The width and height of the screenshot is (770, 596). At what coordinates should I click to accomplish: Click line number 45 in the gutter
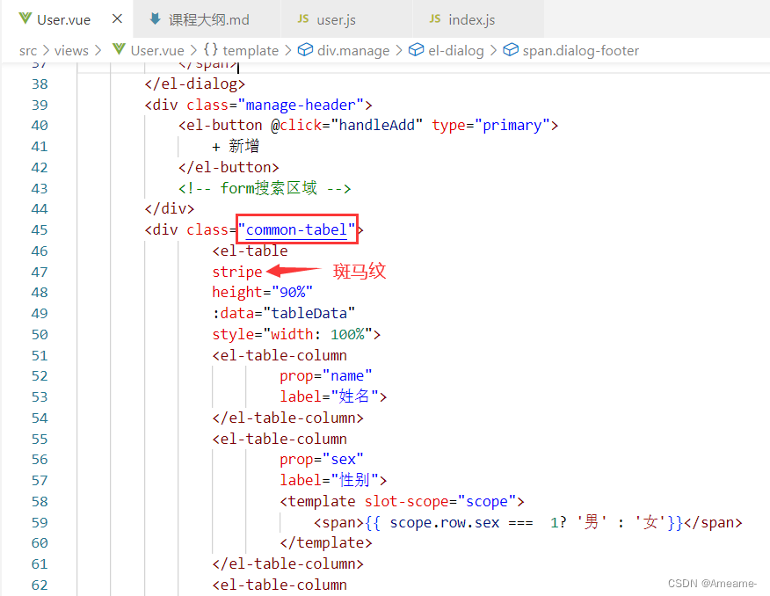40,229
